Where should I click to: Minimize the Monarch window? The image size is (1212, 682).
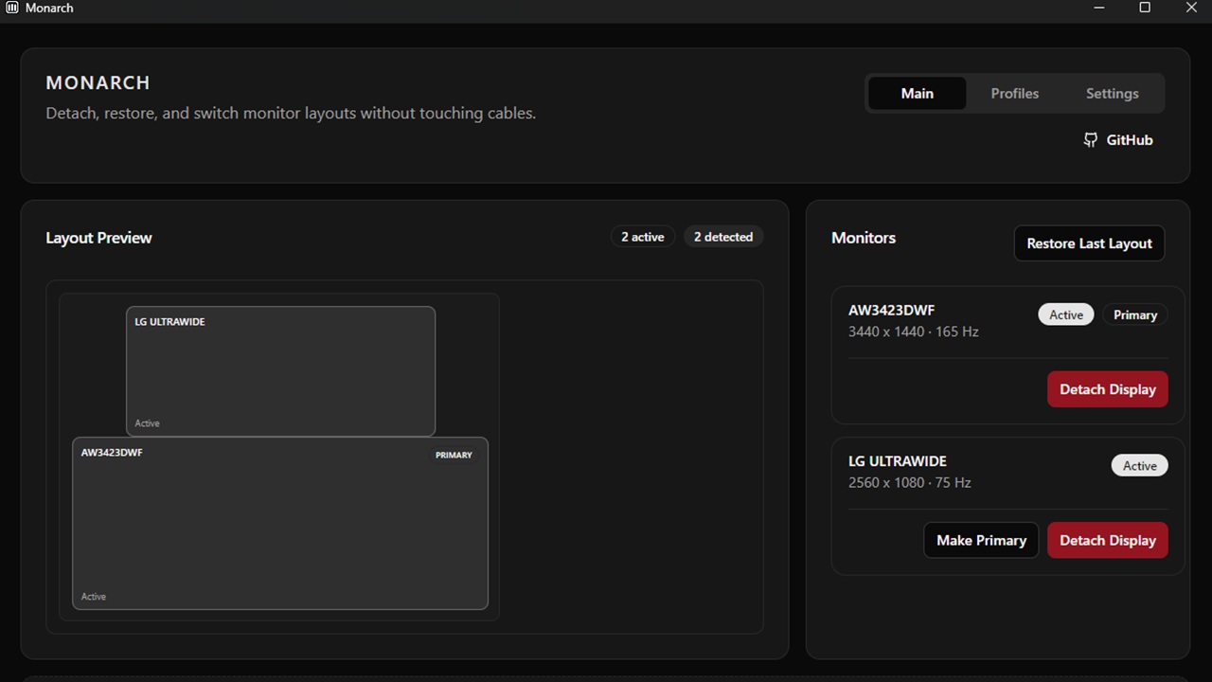[x=1099, y=8]
